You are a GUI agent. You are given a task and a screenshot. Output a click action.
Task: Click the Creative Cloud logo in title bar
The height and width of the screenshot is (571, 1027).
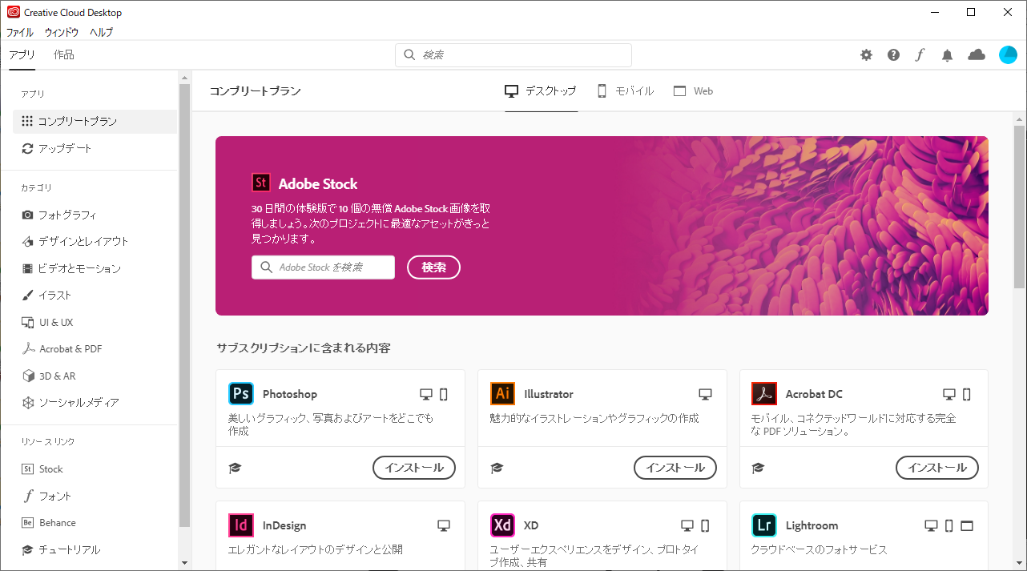click(x=13, y=12)
